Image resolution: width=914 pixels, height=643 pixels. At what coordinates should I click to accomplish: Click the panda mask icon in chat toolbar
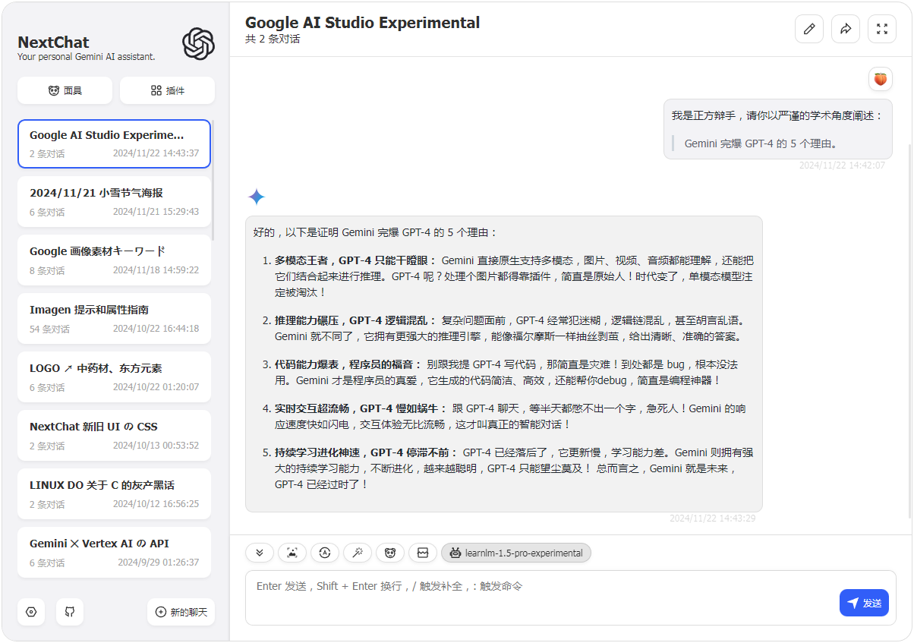[390, 553]
